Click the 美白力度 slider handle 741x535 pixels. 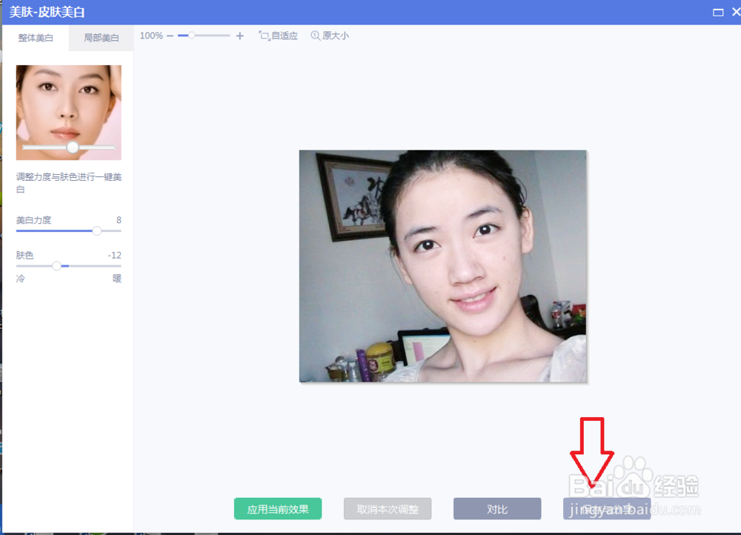point(96,230)
